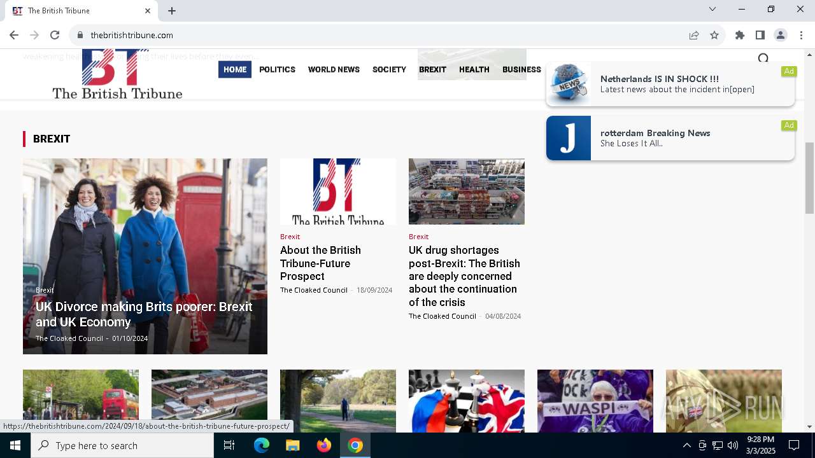Click the 04/08/2024 article date
This screenshot has width=815, height=458.
click(503, 316)
